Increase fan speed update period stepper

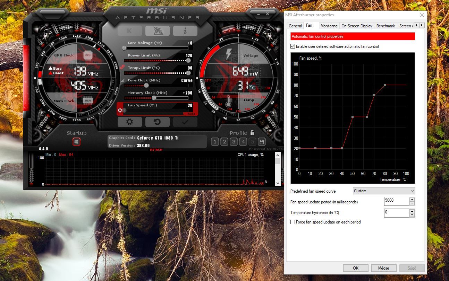[x=412, y=200]
